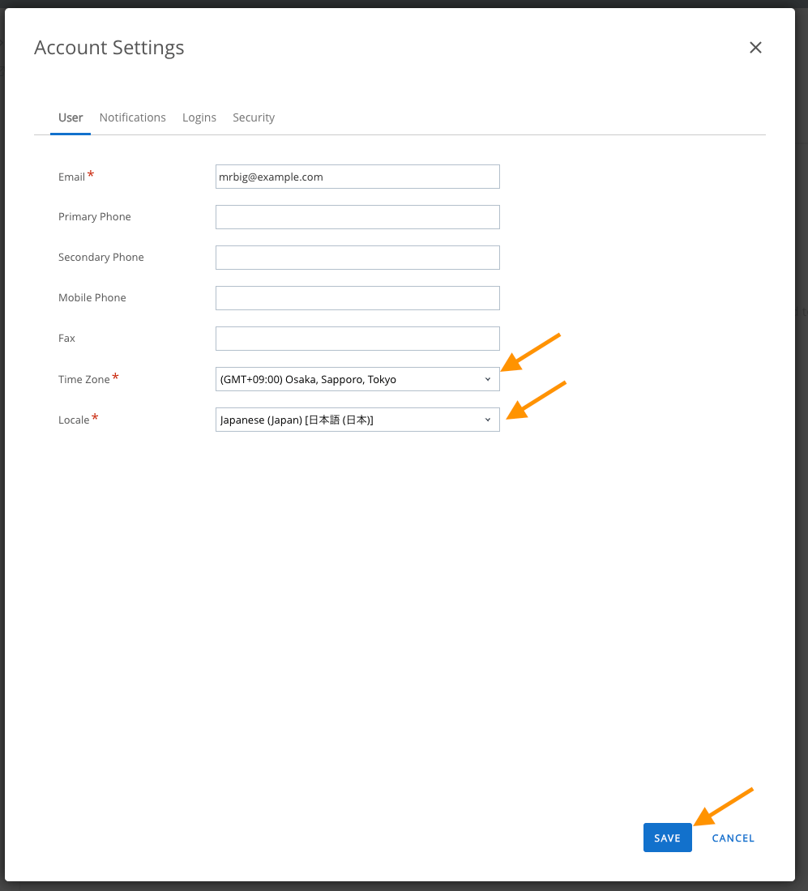Save the account settings
Screen dimensions: 808x891
pyautogui.click(x=668, y=838)
